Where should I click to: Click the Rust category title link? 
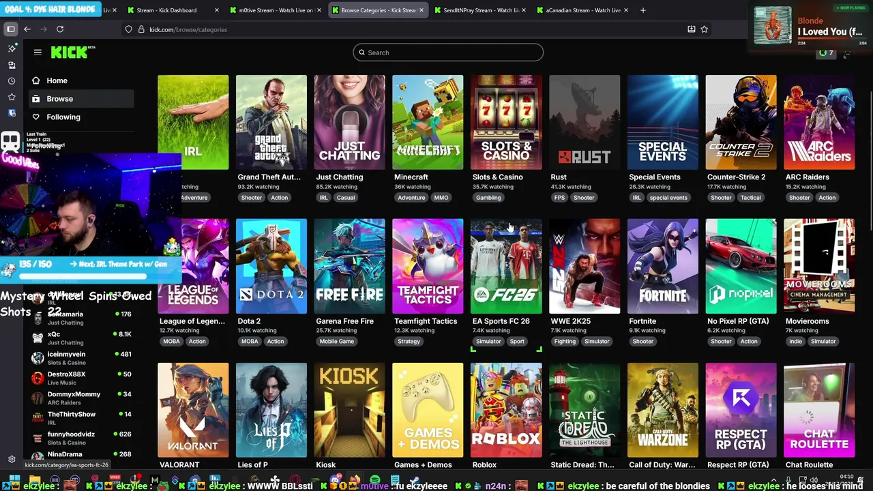pyautogui.click(x=559, y=177)
